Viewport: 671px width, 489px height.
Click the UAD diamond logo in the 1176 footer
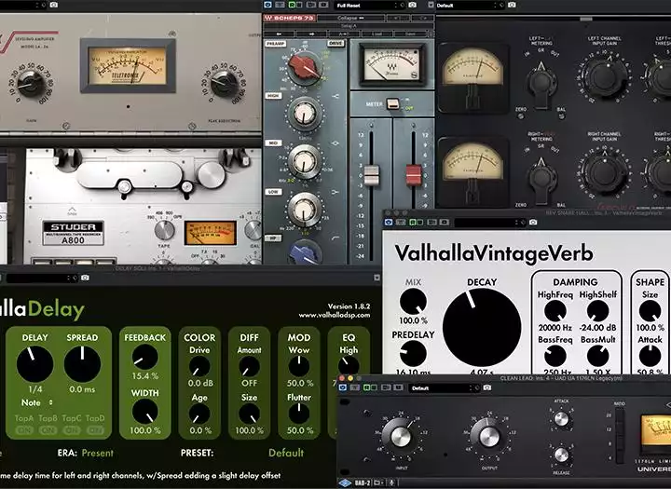click(345, 483)
